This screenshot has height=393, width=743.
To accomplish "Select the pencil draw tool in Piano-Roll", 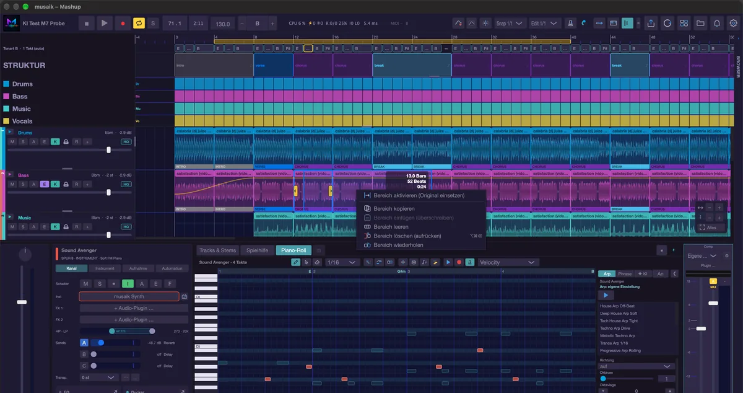I will point(296,262).
